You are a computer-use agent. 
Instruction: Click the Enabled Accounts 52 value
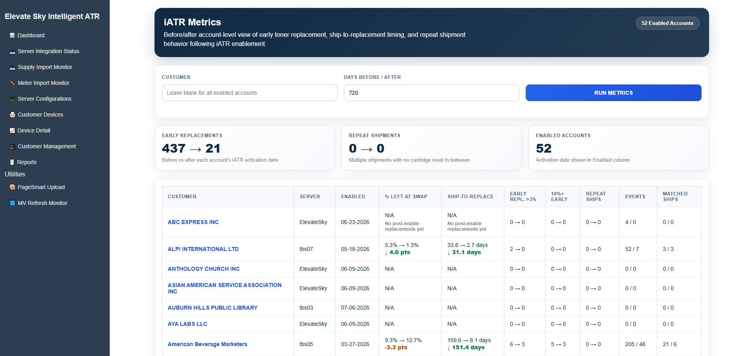pos(544,148)
